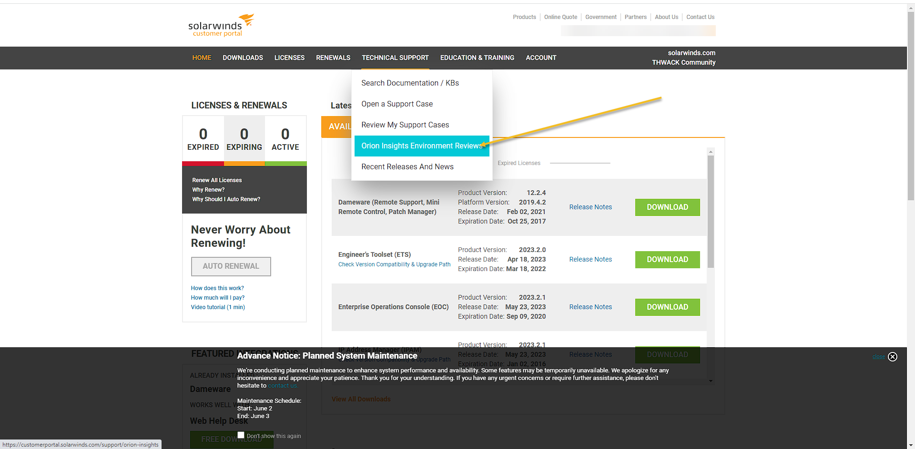Follow the Products top link
Viewport: 915px width, 449px height.
524,17
